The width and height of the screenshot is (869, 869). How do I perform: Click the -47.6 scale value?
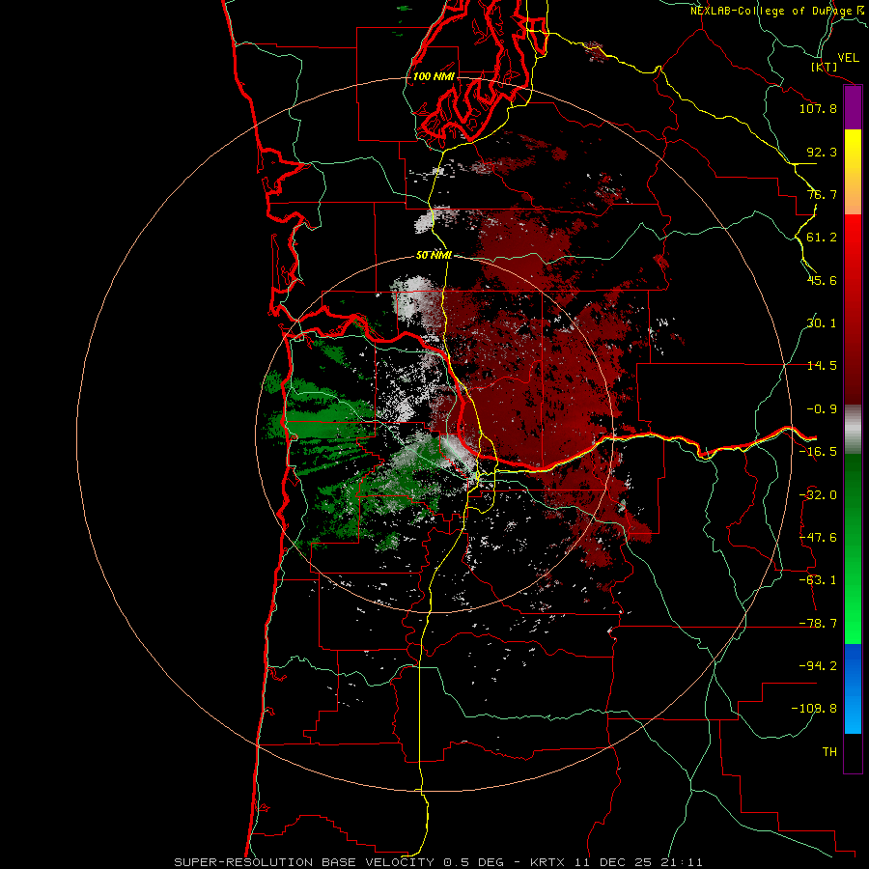(818, 538)
